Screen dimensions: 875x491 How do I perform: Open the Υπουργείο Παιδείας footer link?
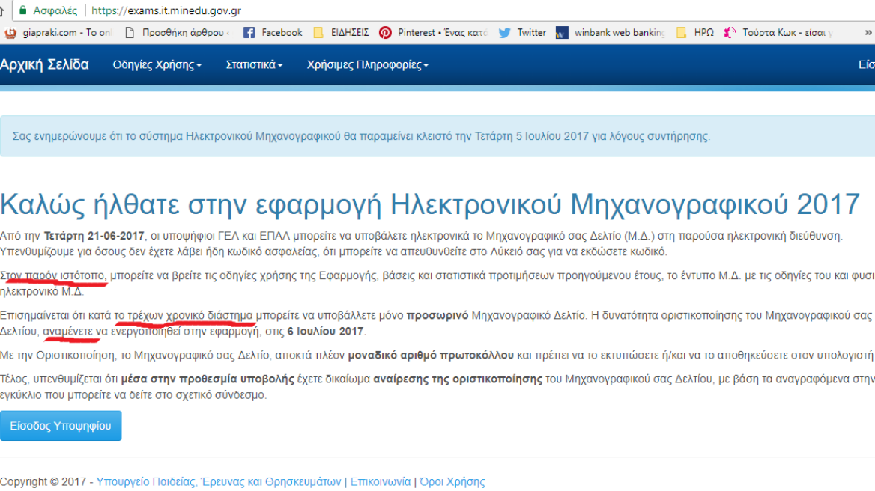(219, 482)
